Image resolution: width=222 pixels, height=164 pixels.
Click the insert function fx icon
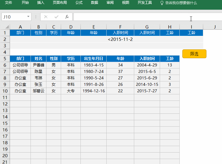(67, 17)
